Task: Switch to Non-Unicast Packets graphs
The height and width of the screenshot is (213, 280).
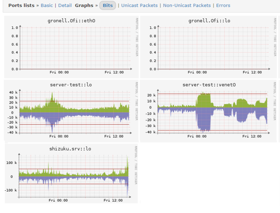Action: (187, 5)
